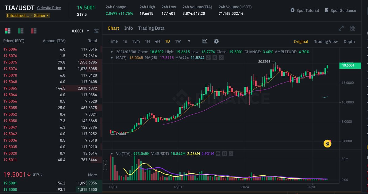The height and width of the screenshot is (194, 368).
Task: Select the Original chart view
Action: (x=301, y=41)
